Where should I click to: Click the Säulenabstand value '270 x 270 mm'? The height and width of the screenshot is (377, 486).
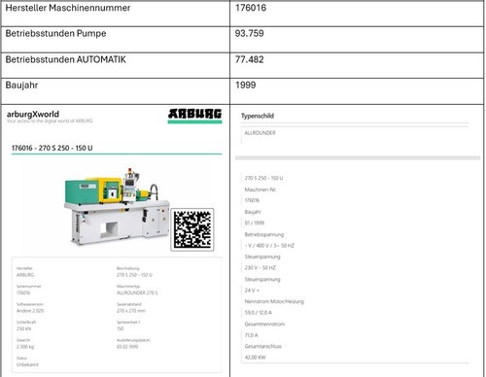click(131, 311)
